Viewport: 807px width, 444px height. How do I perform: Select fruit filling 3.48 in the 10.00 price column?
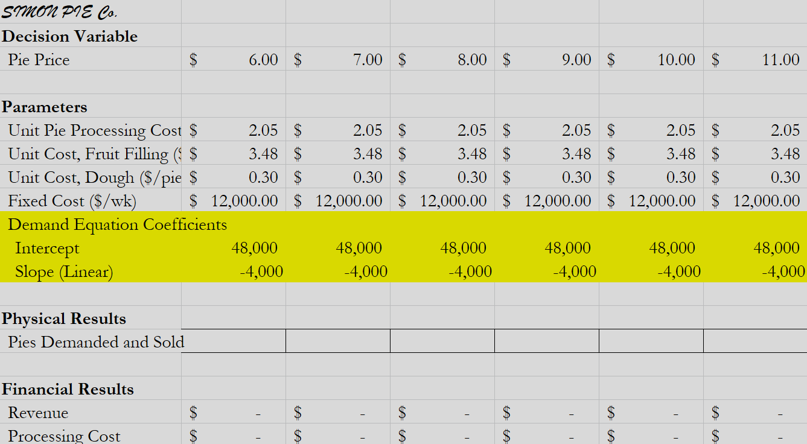[x=651, y=154]
